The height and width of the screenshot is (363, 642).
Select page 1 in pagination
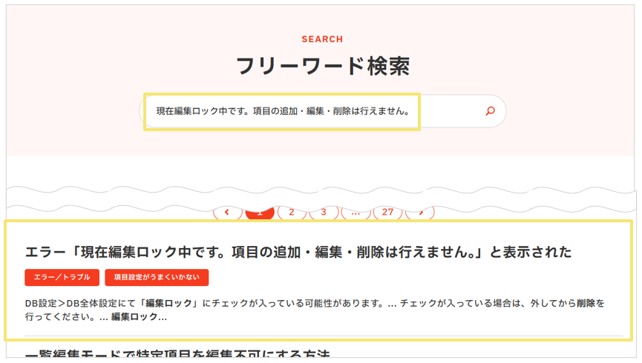(259, 213)
